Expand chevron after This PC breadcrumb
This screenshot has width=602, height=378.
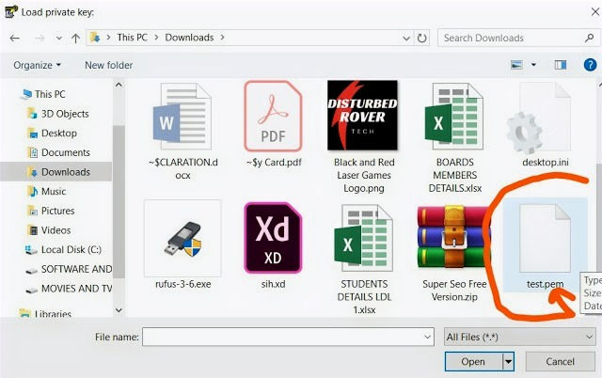tap(156, 38)
